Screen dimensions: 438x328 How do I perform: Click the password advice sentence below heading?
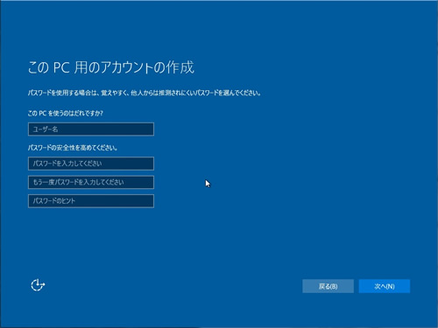coord(145,93)
